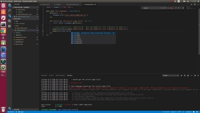Collapse the Open Editors section
The width and height of the screenshot is (200, 113).
(x=26, y=7)
